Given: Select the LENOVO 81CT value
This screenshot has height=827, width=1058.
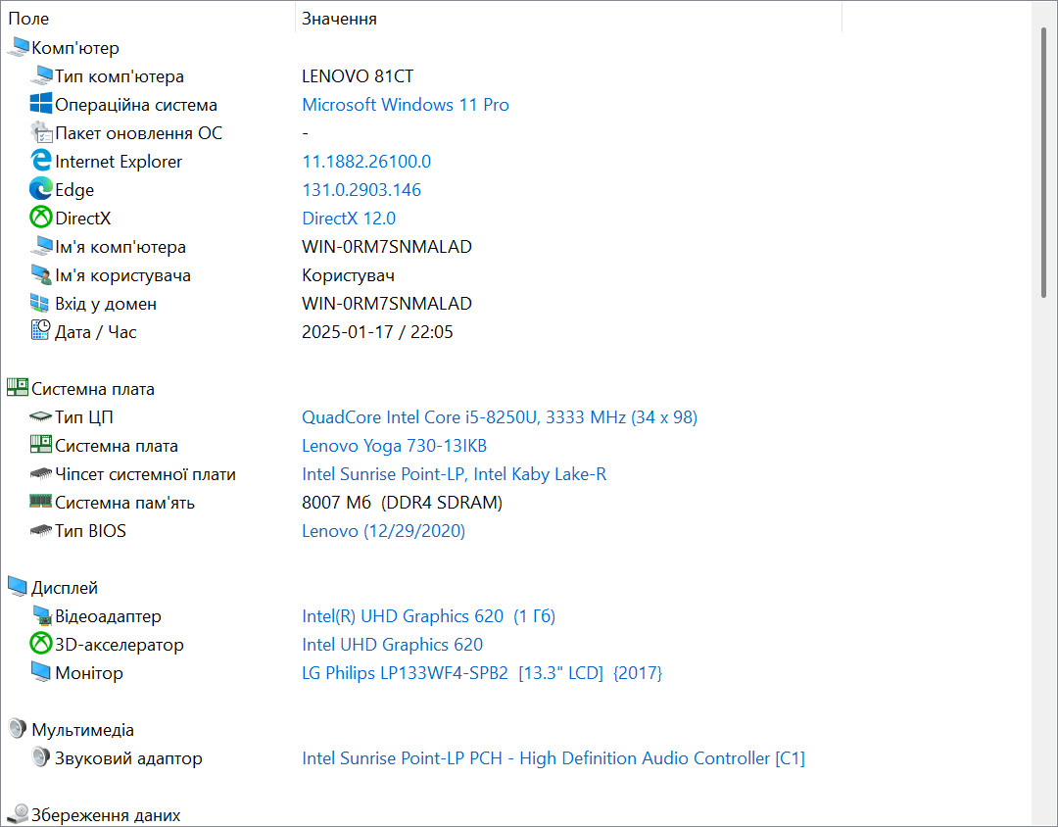Looking at the screenshot, I should (358, 76).
